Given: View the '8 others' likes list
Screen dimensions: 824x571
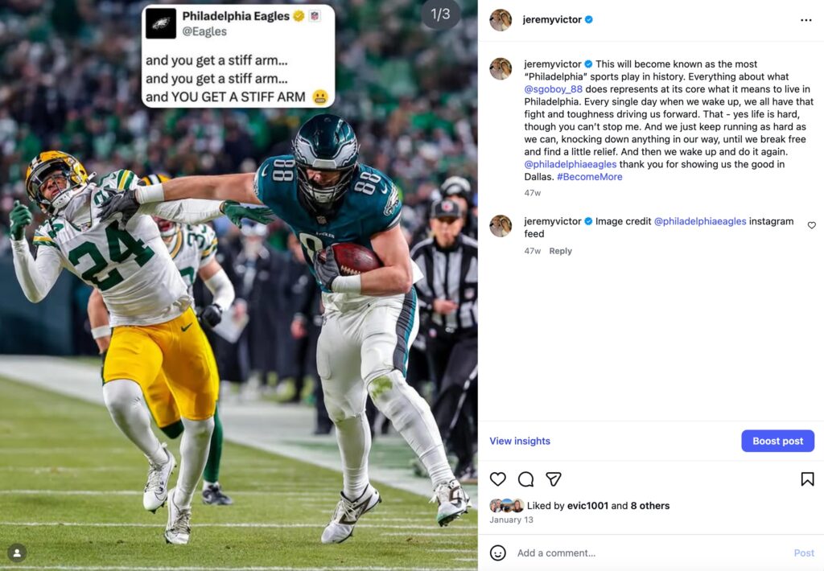Looking at the screenshot, I should pyautogui.click(x=650, y=506).
